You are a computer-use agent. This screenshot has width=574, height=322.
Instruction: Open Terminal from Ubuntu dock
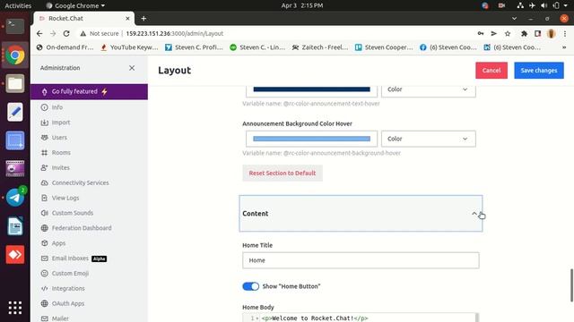pos(15,26)
